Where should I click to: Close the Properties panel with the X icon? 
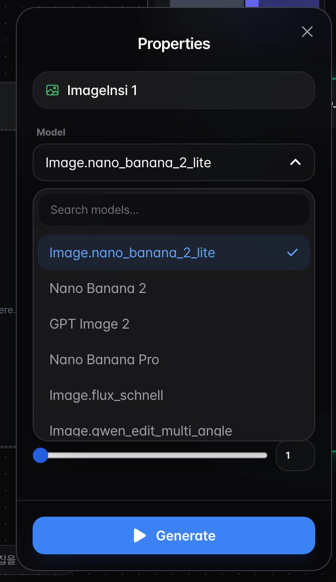[x=307, y=32]
